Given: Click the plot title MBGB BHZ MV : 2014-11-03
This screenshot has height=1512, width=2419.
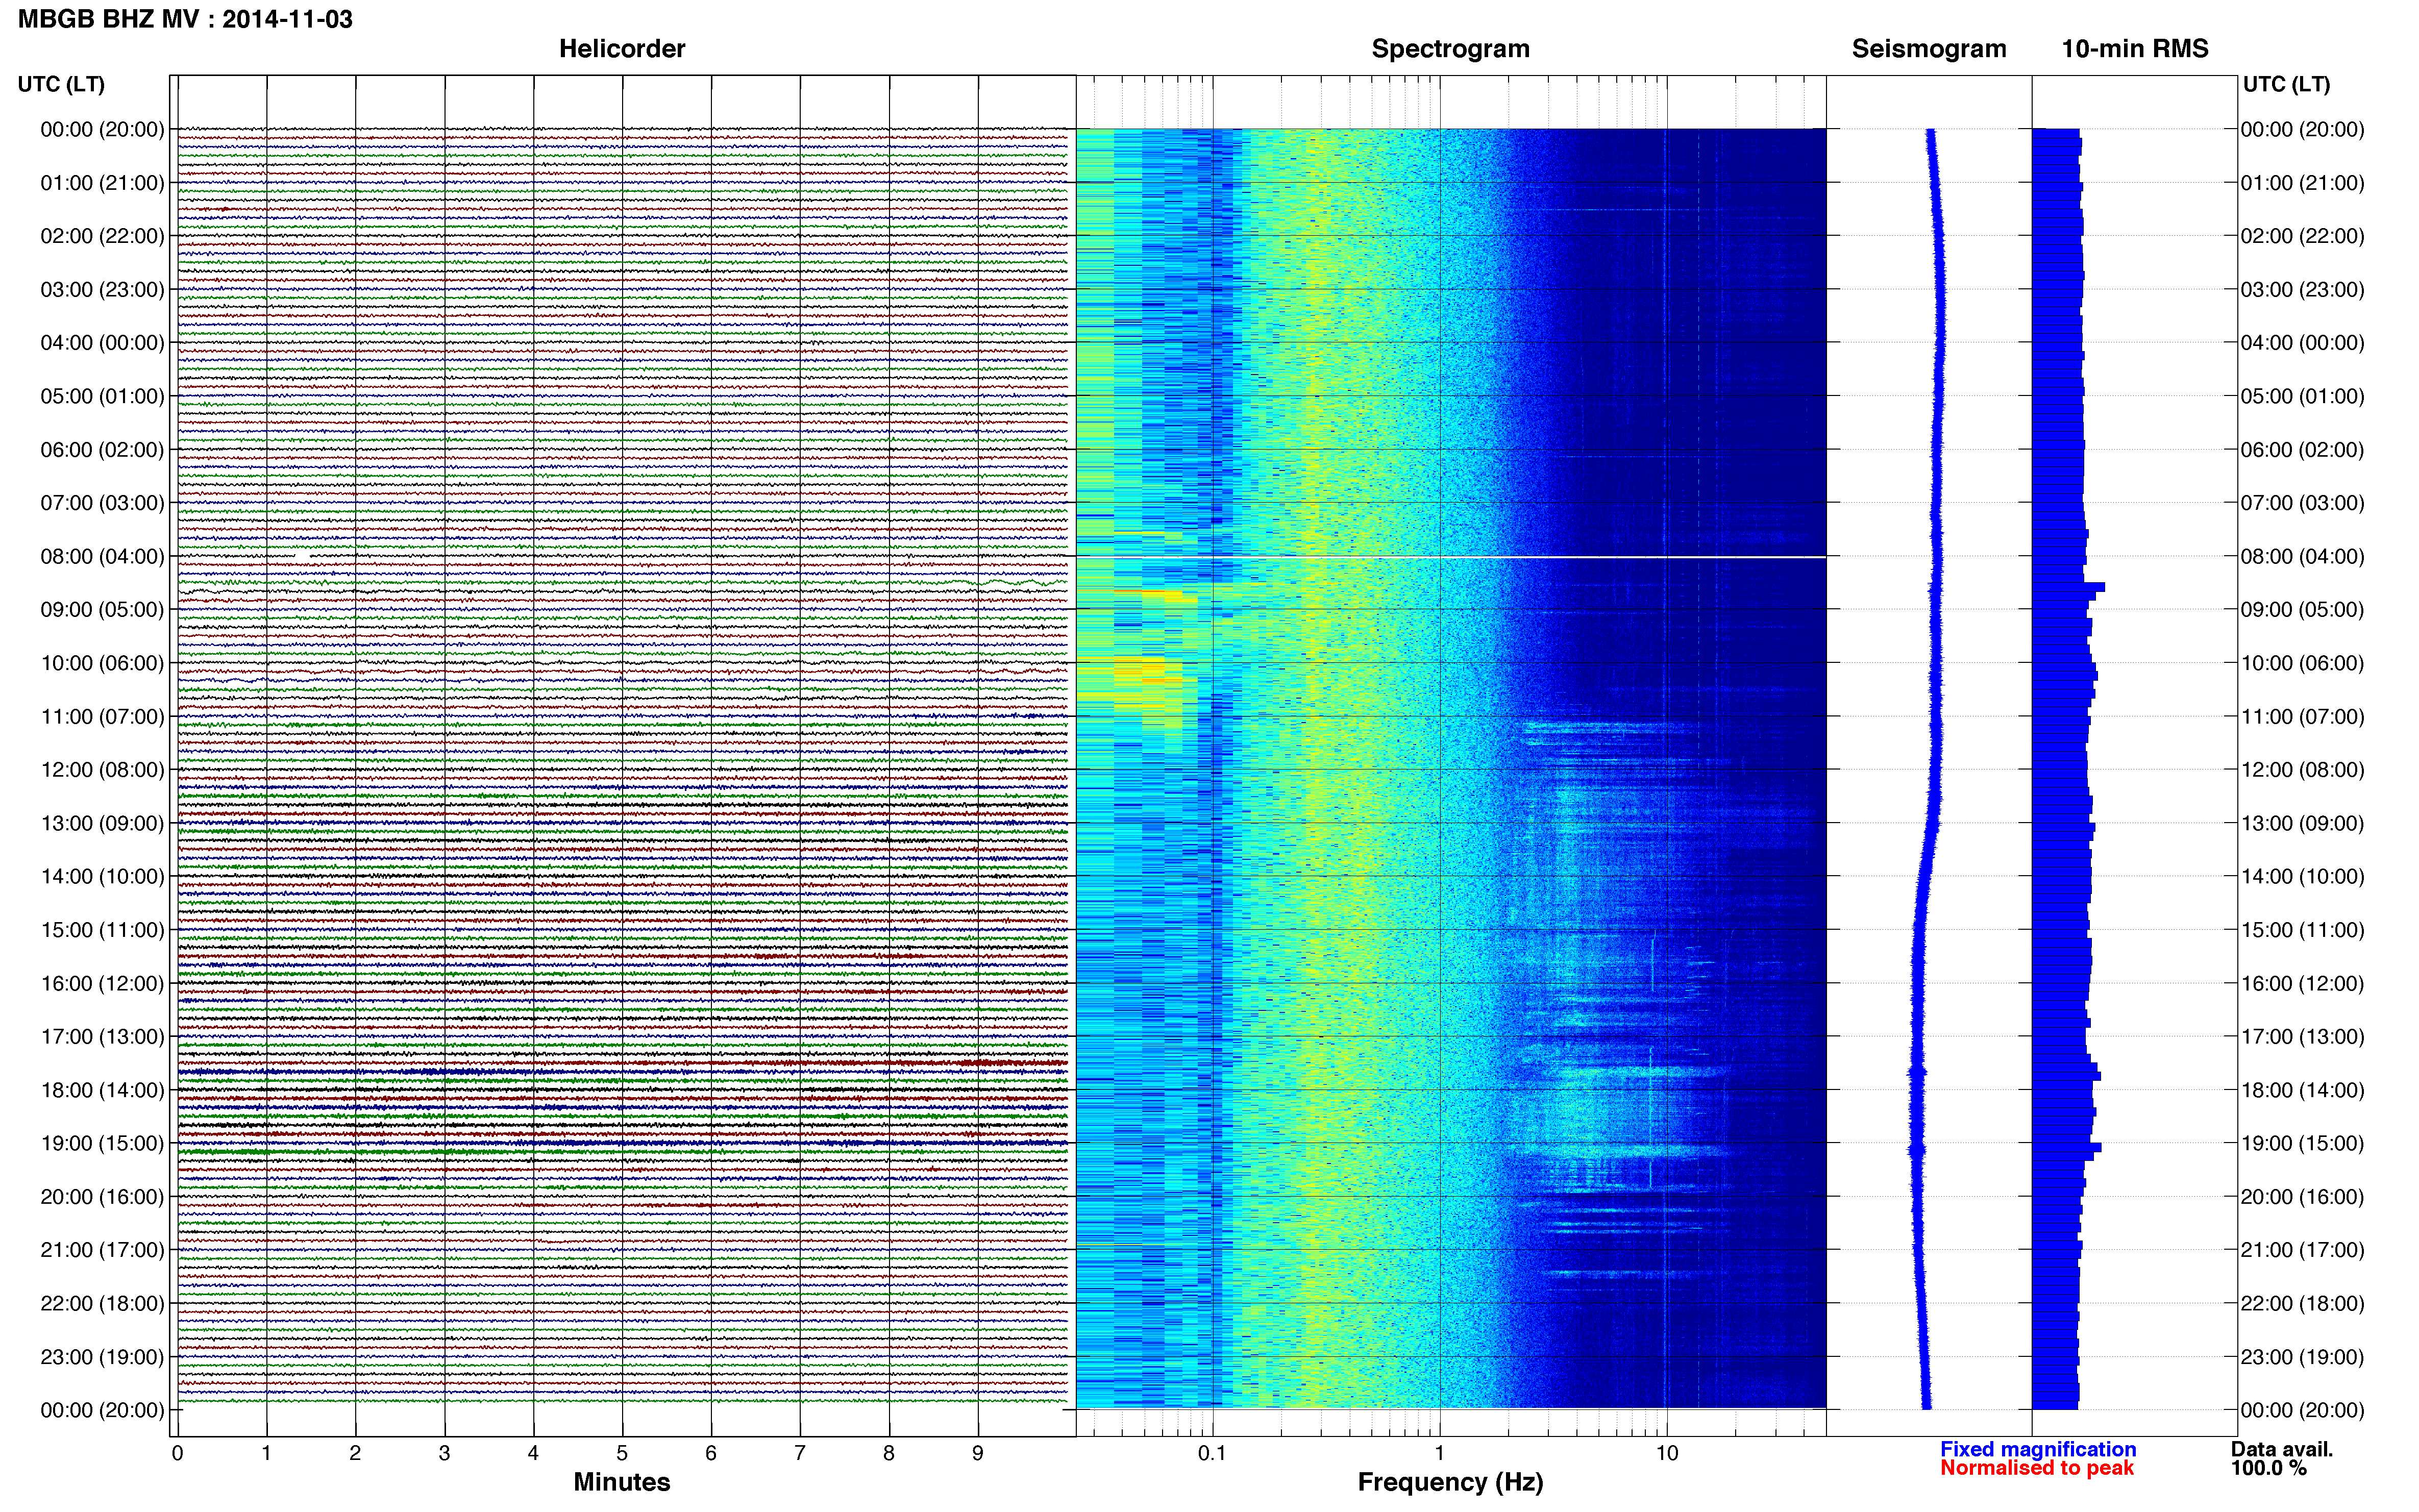Looking at the screenshot, I should 185,19.
